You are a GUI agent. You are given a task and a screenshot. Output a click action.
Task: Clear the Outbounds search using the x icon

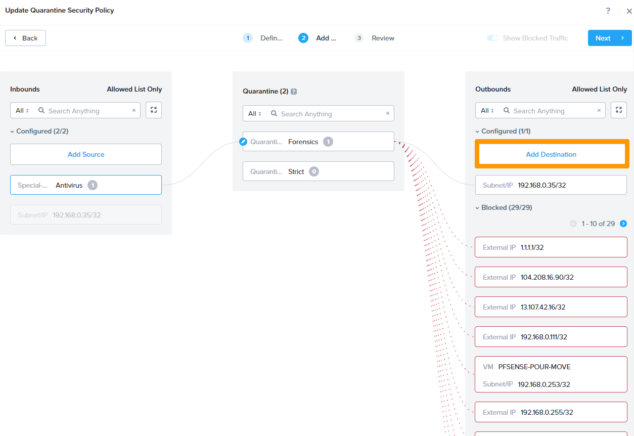pos(599,110)
